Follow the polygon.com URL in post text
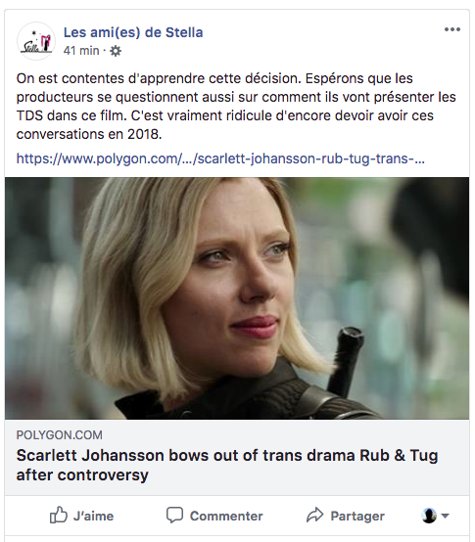This screenshot has height=542, width=475. point(220,158)
